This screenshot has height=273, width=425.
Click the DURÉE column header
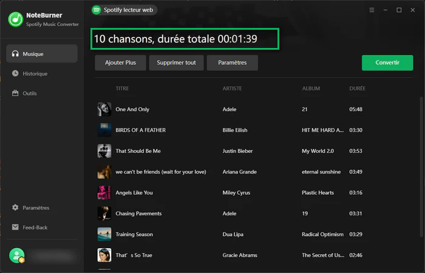[x=357, y=89]
